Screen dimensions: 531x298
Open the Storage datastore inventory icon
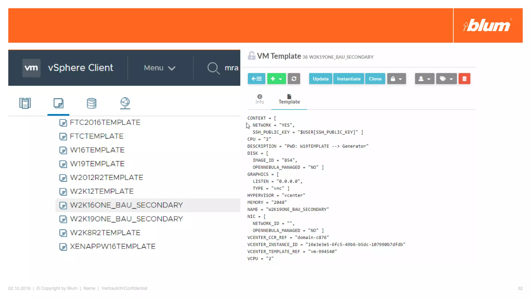pos(92,103)
